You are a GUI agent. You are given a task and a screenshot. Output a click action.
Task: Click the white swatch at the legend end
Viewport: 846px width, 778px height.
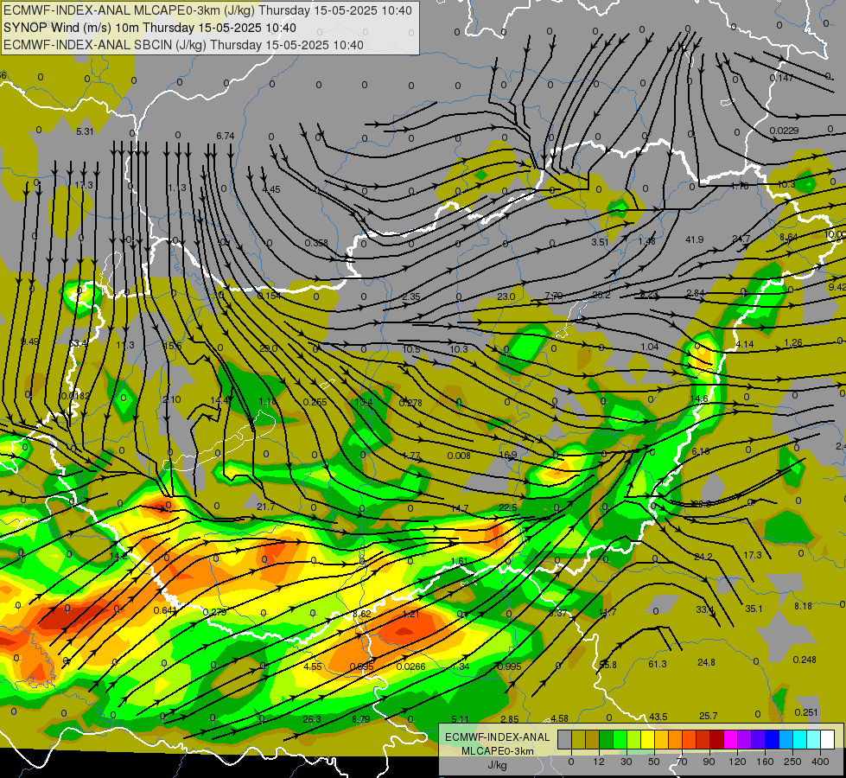828,739
